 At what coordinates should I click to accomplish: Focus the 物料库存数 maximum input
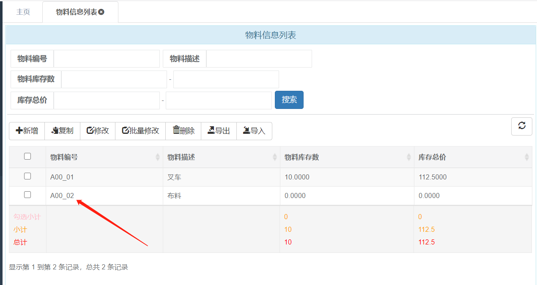point(226,79)
